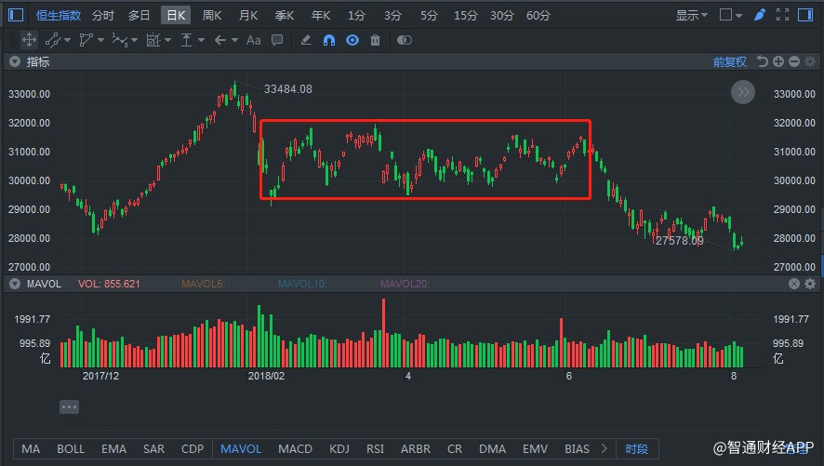Click the toggle switch in drawing toolbar
Viewport: 824px width, 466px height.
coord(404,40)
